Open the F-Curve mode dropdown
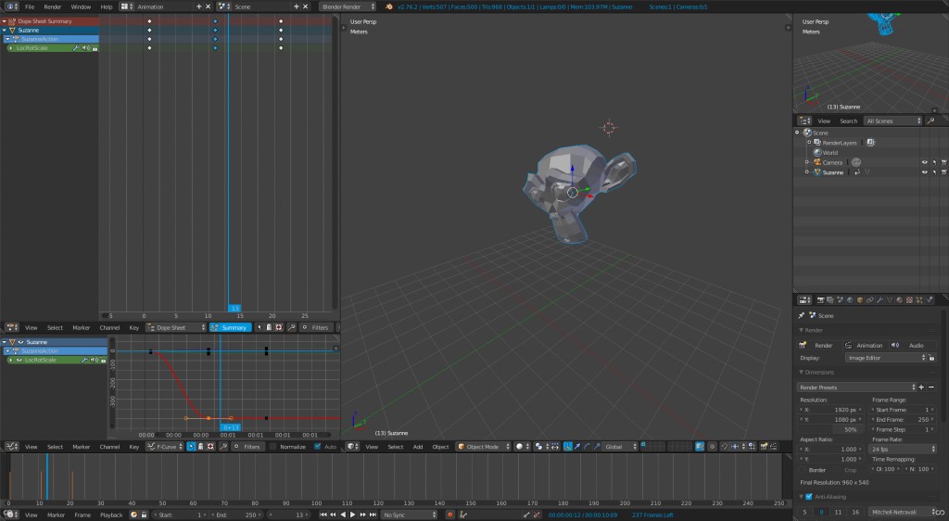Image resolution: width=949 pixels, height=521 pixels. click(165, 447)
